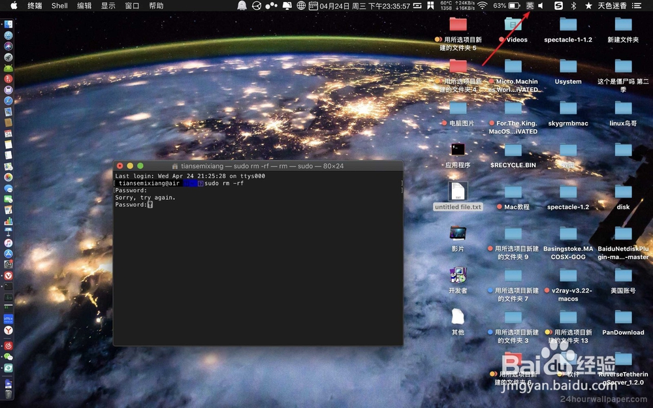Open the 显示 menu

point(108,5)
